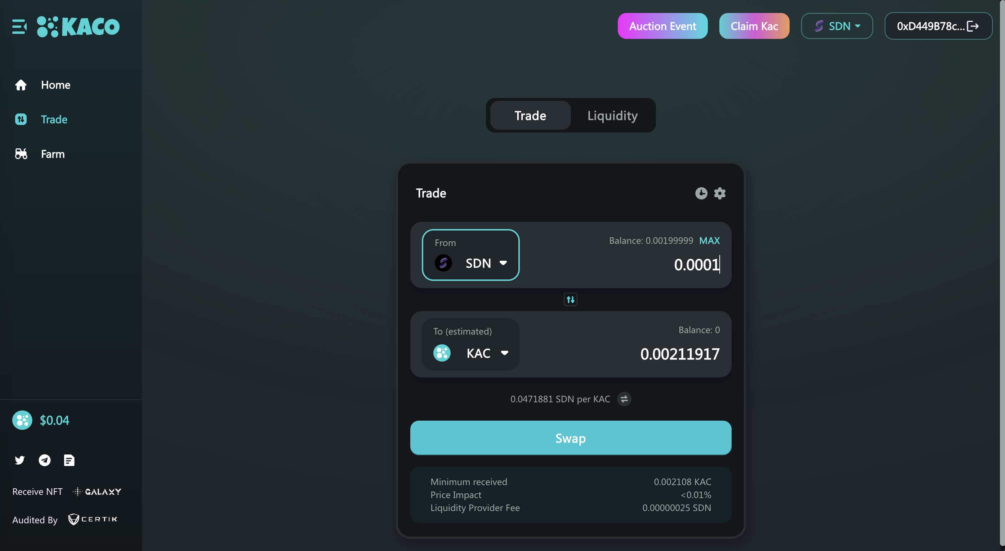Click the wallet logout icon
The image size is (1005, 551).
(973, 26)
